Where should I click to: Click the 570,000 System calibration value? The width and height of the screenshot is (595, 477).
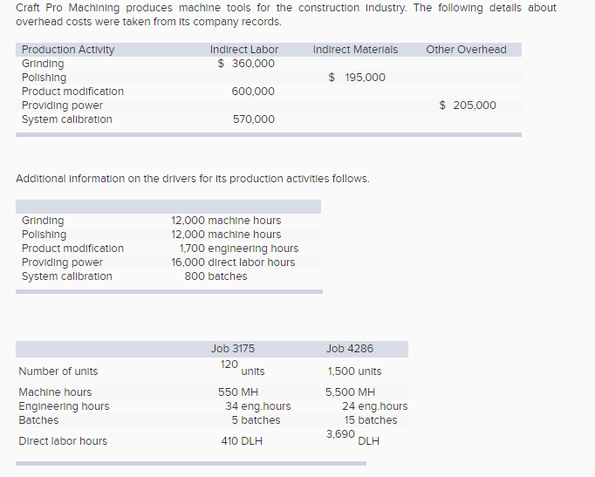pos(253,119)
